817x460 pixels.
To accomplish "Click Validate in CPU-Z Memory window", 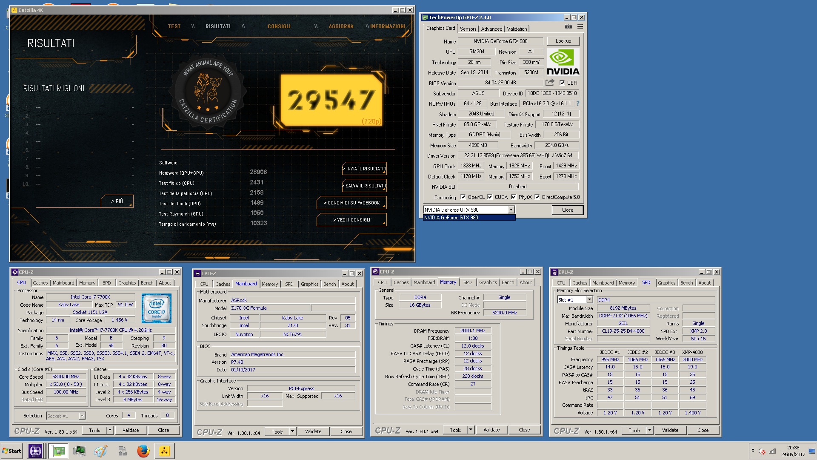I will point(491,430).
